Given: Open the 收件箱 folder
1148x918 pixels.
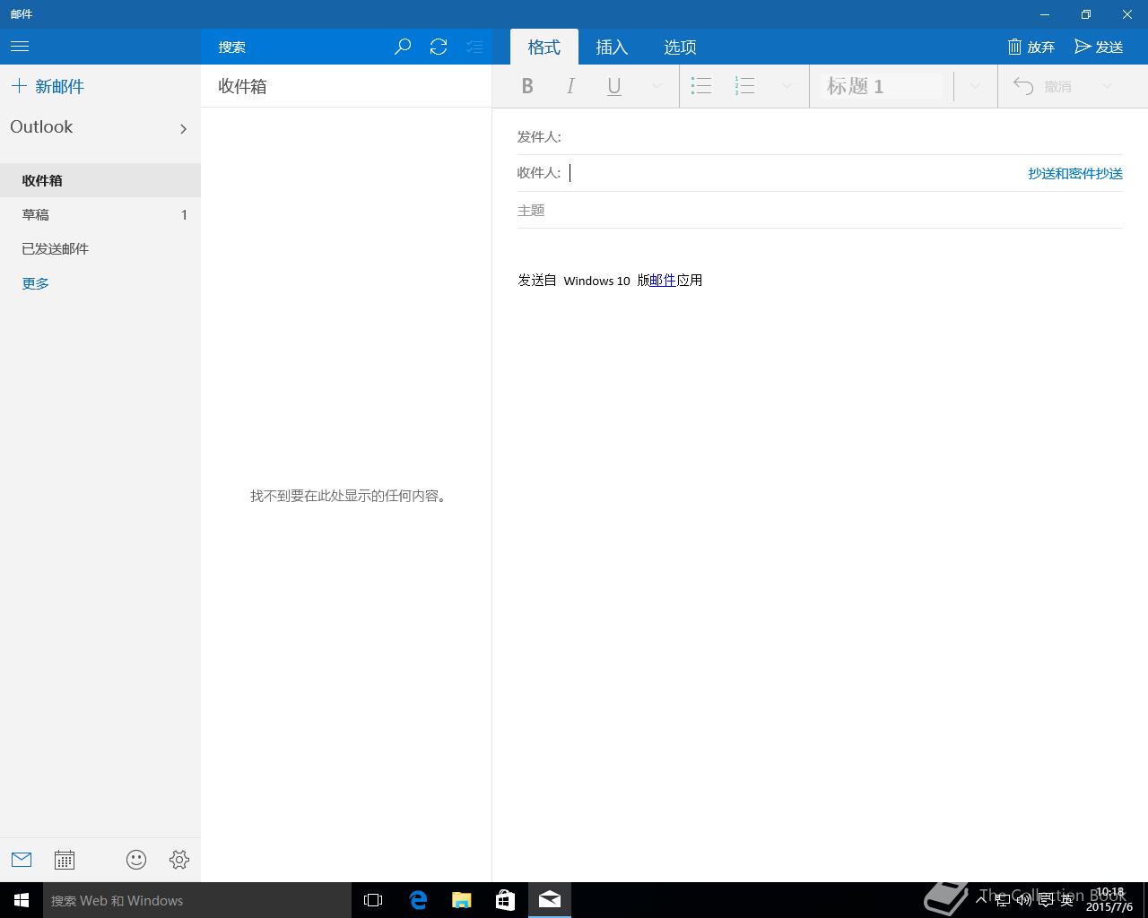Looking at the screenshot, I should coord(100,180).
